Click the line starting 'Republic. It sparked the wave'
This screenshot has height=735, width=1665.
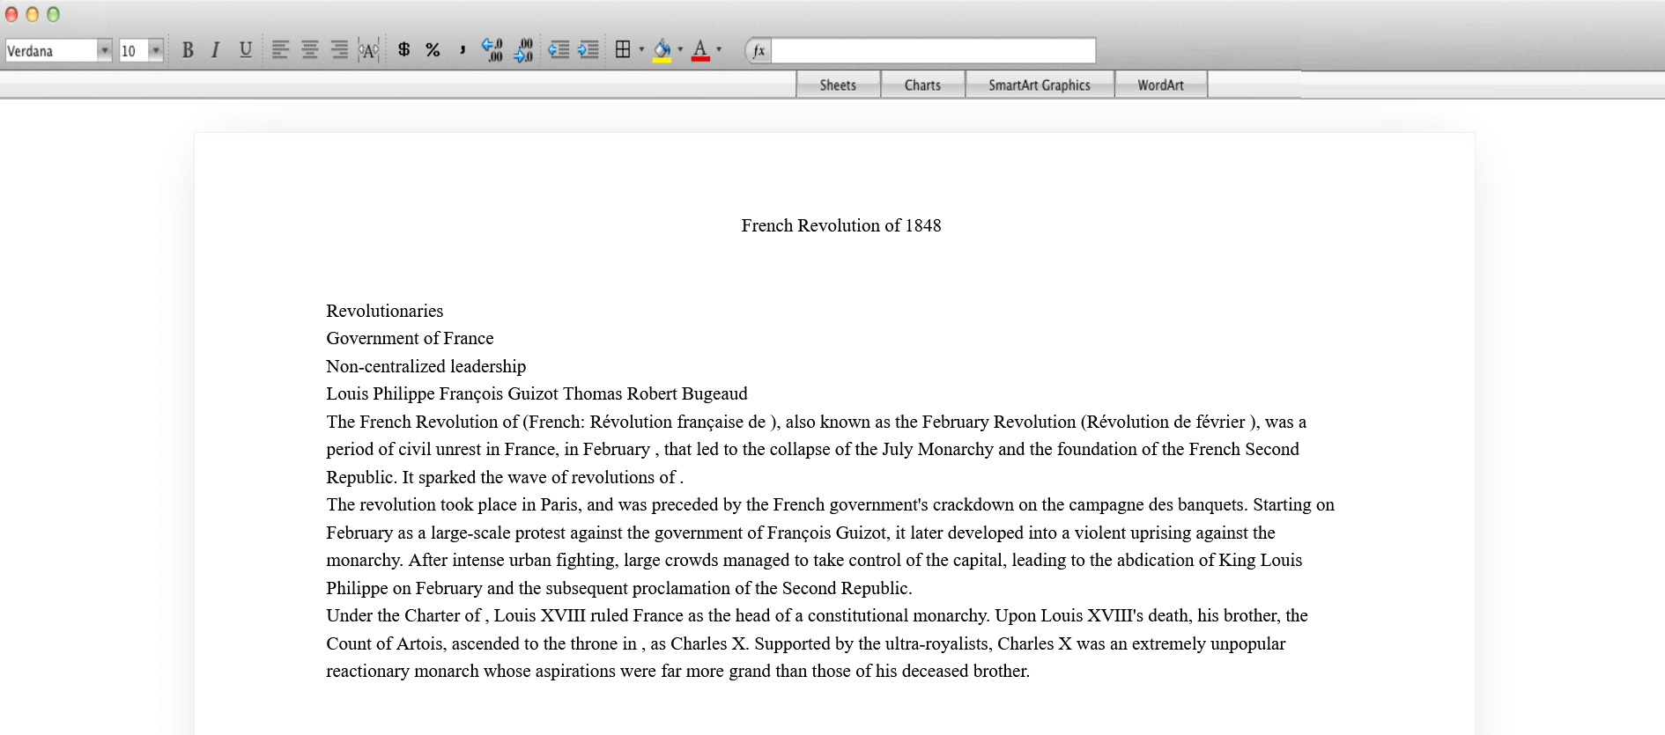pyautogui.click(x=505, y=477)
